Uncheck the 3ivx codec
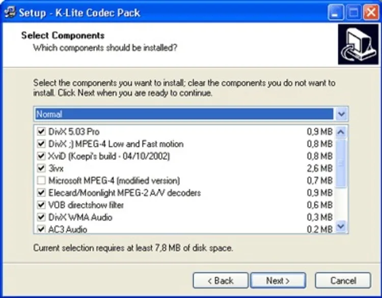382x298 pixels. coord(41,168)
